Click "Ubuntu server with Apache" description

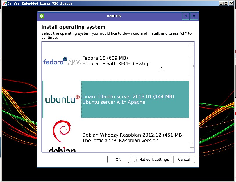tap(114, 102)
